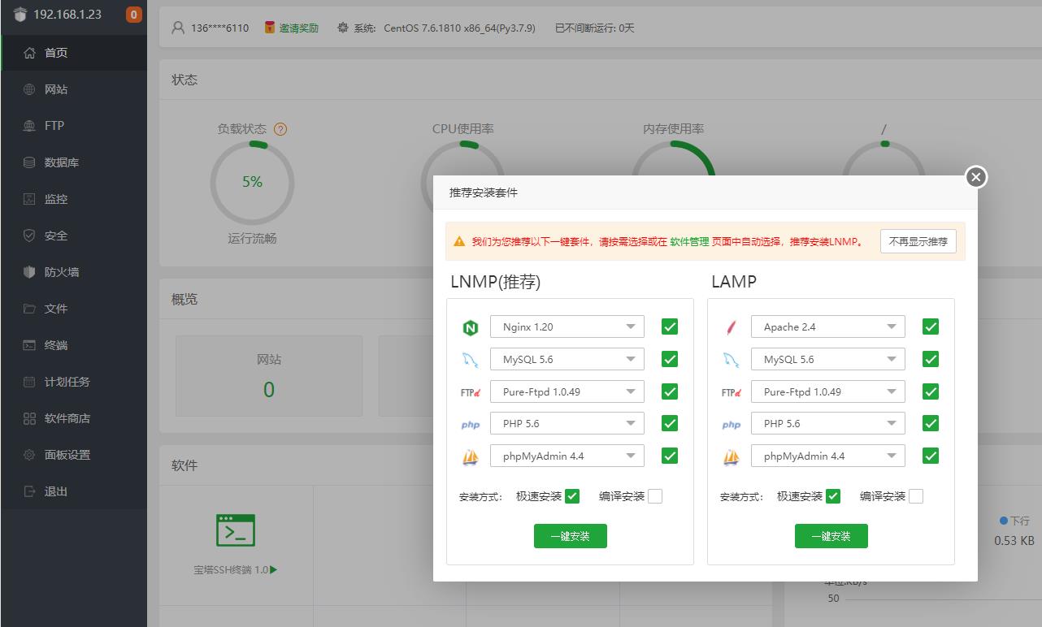Screen dimensions: 1042x627
Task: Click the 负载状态 5% gauge
Action: tap(252, 182)
